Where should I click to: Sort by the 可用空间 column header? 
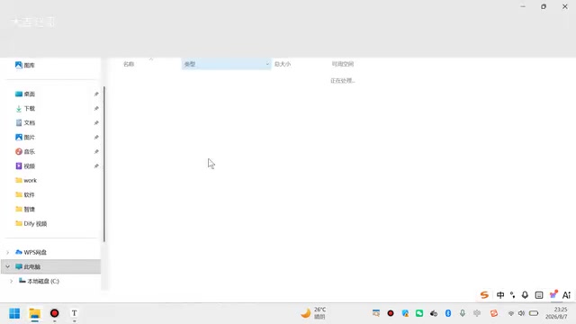click(343, 64)
